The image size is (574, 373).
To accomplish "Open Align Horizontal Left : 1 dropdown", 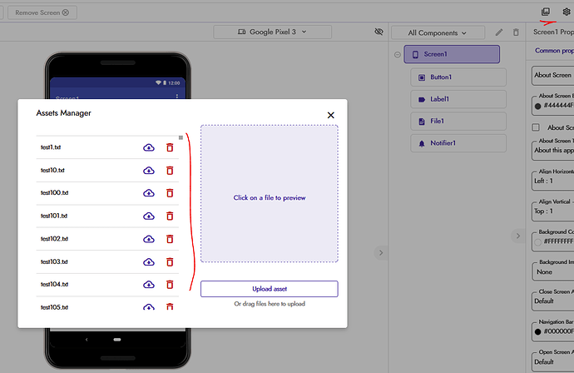I will [x=552, y=181].
